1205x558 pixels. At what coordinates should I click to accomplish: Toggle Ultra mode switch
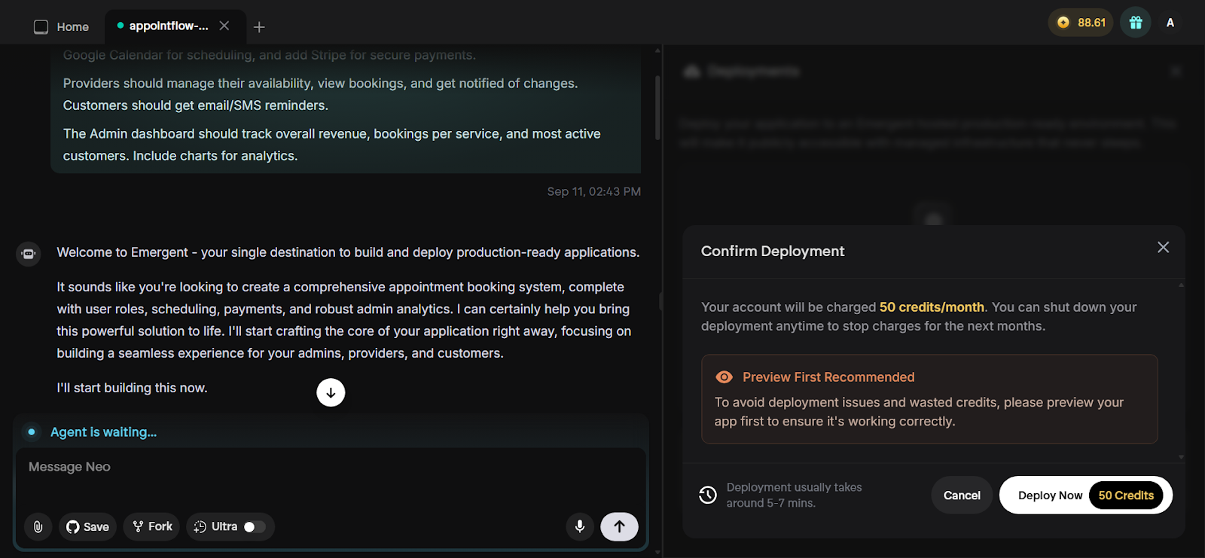[255, 527]
